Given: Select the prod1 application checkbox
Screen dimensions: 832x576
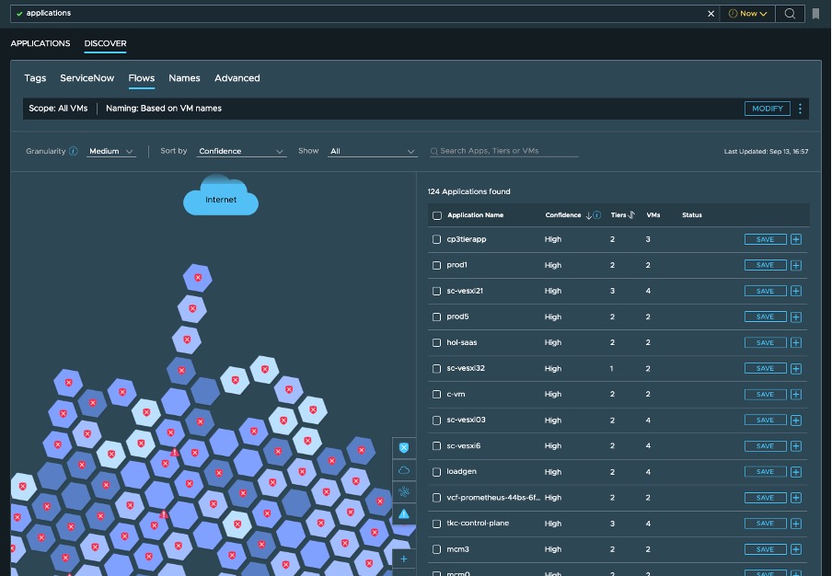Looking at the screenshot, I should 437,265.
